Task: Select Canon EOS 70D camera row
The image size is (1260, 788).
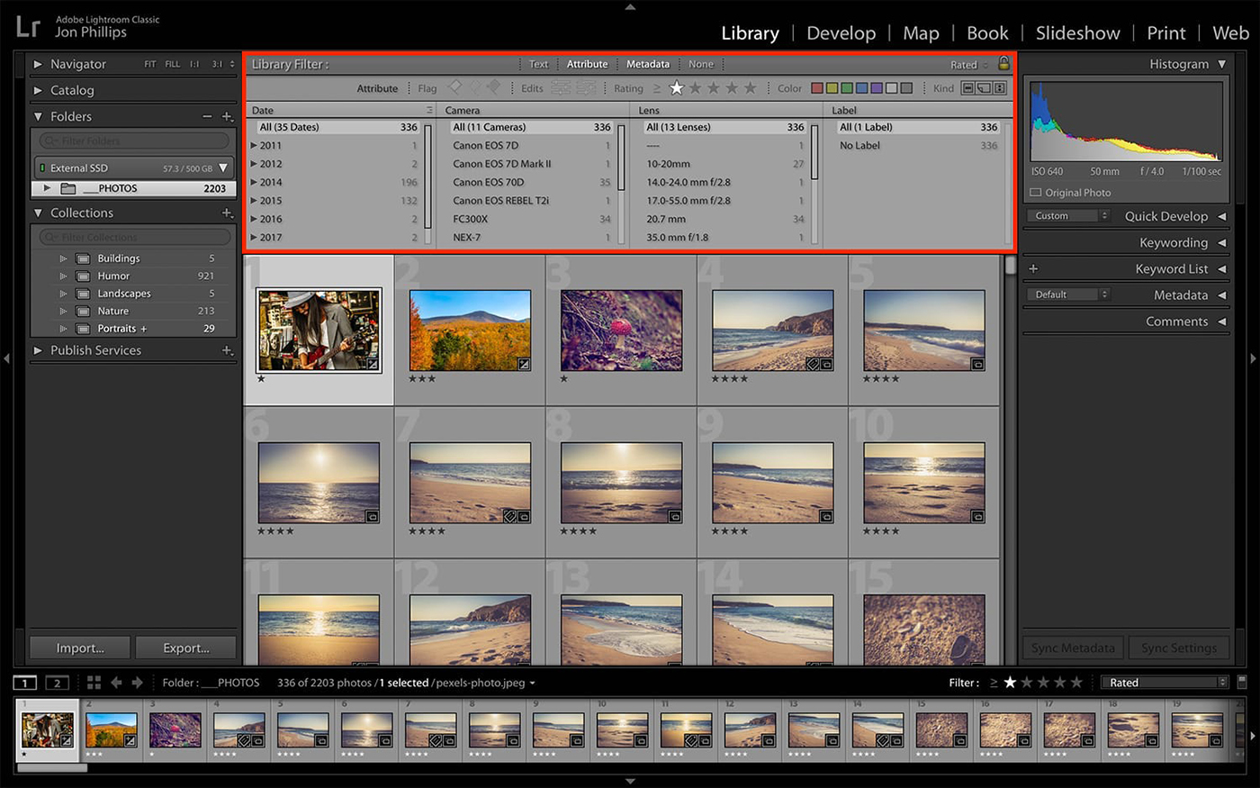Action: (x=531, y=182)
